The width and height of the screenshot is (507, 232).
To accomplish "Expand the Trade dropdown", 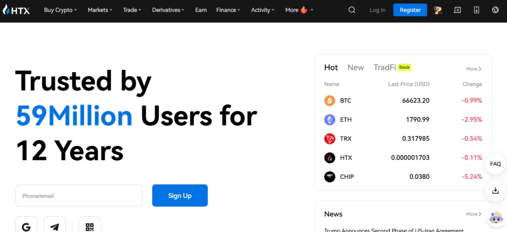I will [132, 10].
